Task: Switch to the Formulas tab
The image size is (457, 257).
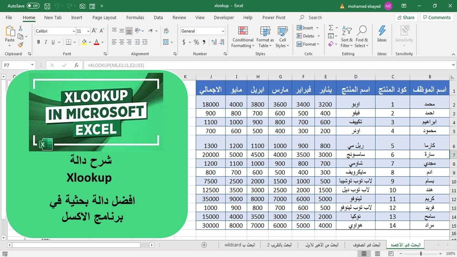Action: tap(135, 17)
